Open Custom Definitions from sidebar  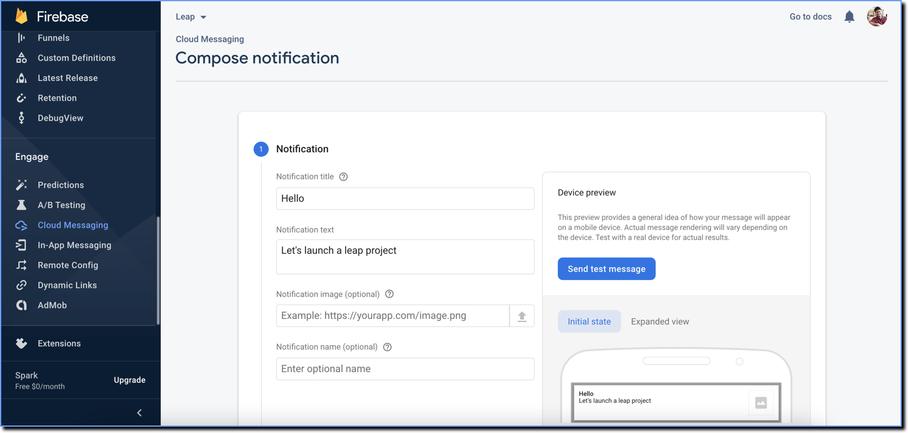point(77,58)
